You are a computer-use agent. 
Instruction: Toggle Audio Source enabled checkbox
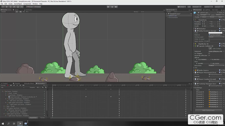coord(198,70)
